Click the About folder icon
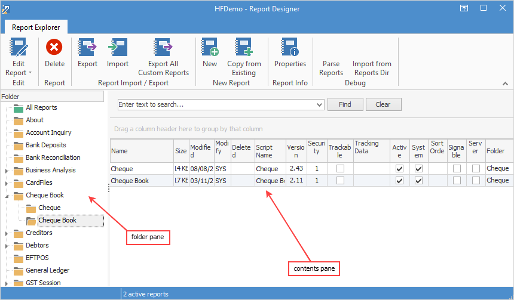This screenshot has height=300, width=514. tap(19, 120)
